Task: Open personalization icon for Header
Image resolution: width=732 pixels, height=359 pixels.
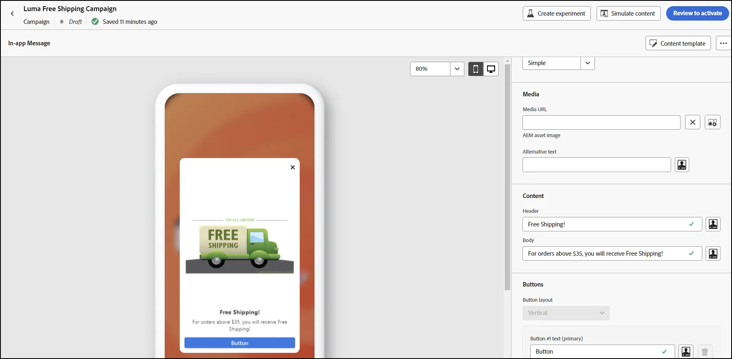Action: coord(713,224)
